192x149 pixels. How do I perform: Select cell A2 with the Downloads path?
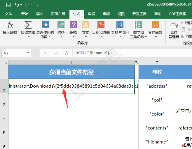coord(71,86)
